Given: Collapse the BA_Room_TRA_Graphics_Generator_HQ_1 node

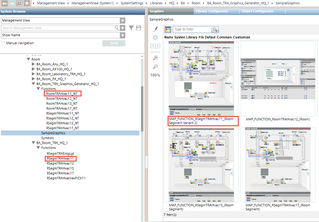Looking at the screenshot, I should coord(33,84).
